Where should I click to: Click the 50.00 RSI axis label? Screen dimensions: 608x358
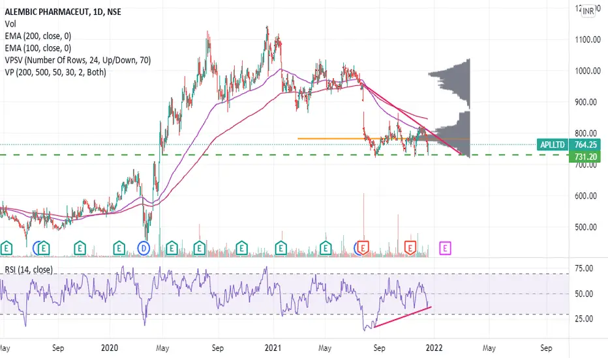tap(584, 294)
